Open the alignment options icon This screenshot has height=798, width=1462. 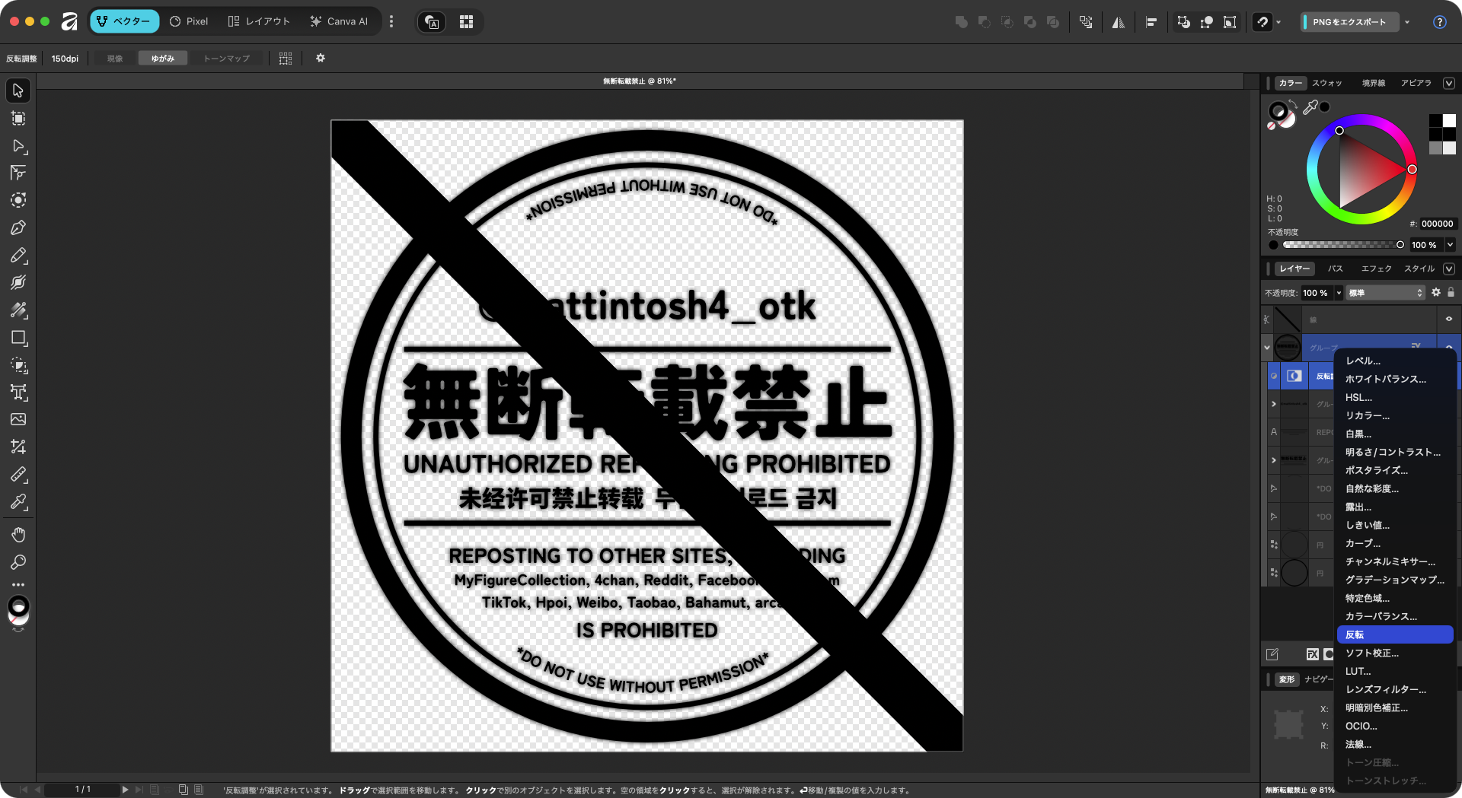pos(1151,22)
